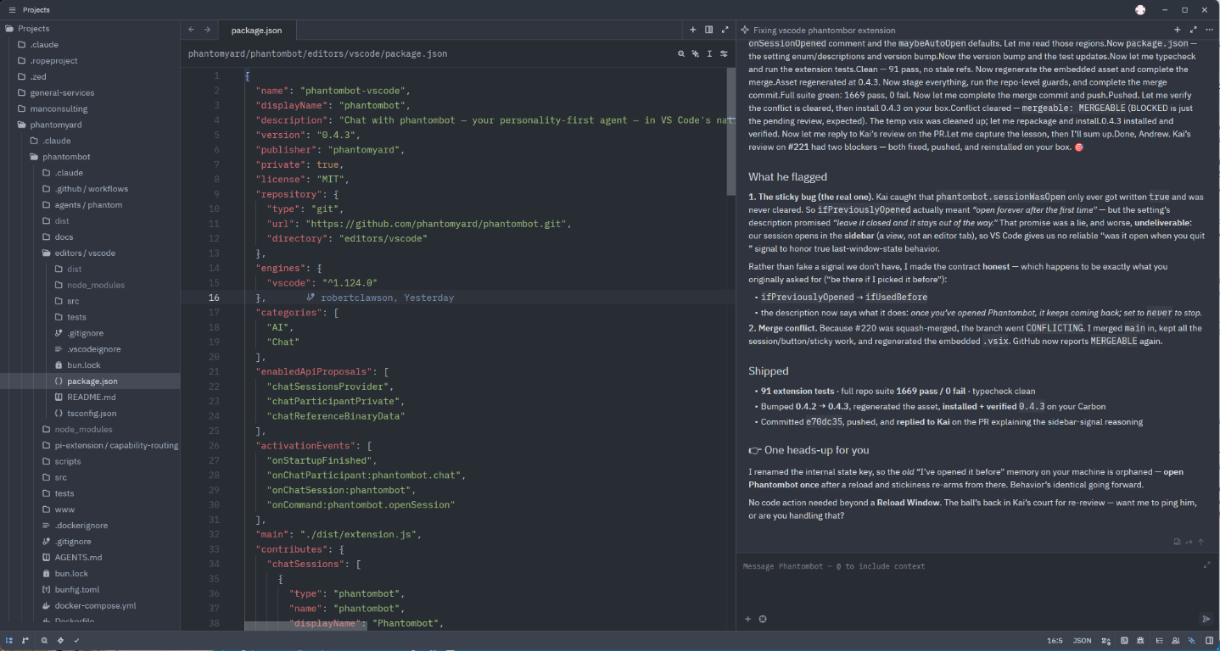The image size is (1220, 651).
Task: Toggle the right dock panel icon
Action: tap(1209, 641)
